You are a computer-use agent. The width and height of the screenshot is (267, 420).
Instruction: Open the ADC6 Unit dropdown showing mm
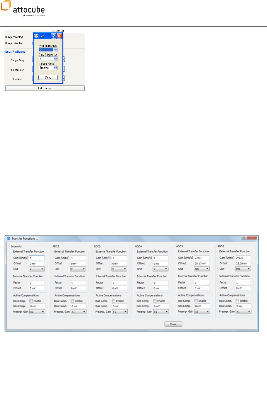(243, 269)
